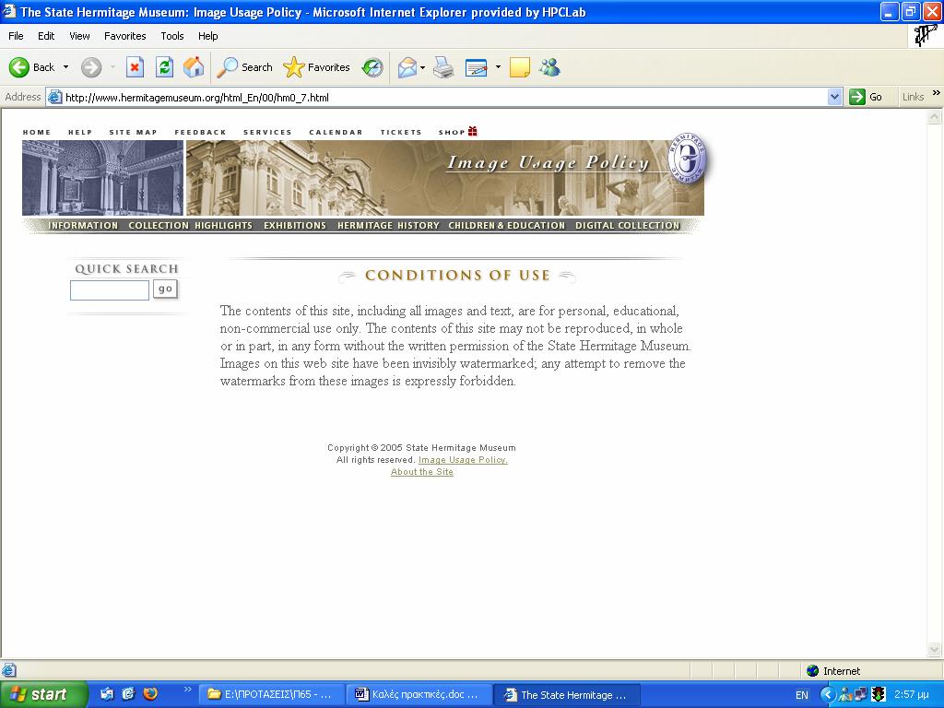The image size is (944, 708).
Task: Click the HOME link on the site
Action: point(37,133)
